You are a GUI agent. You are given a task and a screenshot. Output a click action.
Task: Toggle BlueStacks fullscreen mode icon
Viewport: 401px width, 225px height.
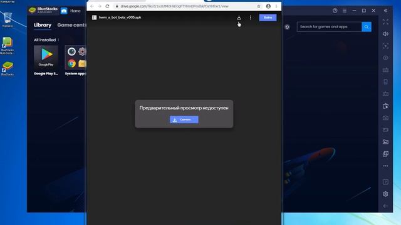(x=385, y=22)
